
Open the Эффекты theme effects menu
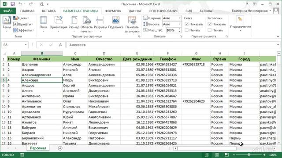click(x=23, y=30)
